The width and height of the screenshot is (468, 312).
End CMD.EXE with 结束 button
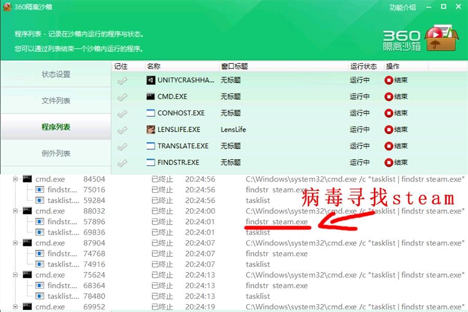point(396,96)
